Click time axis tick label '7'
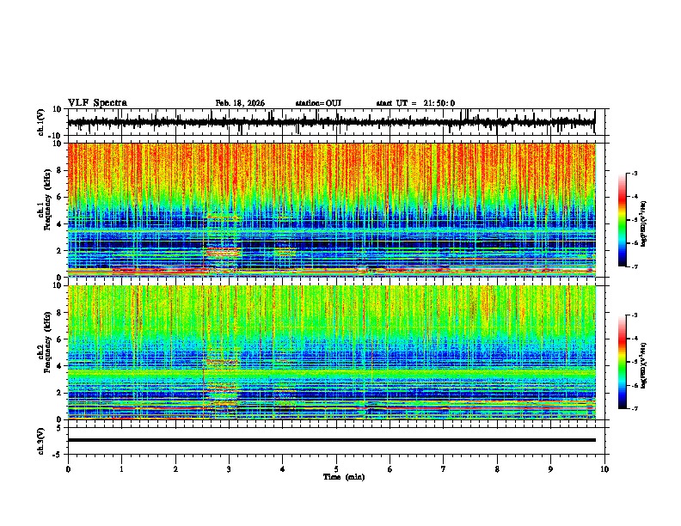This screenshot has width=681, height=526. (444, 469)
